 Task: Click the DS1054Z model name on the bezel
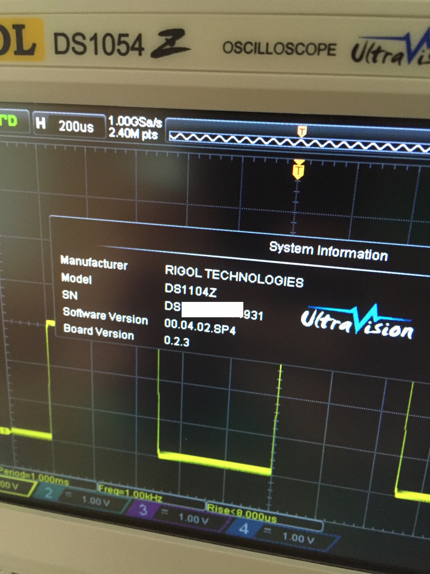click(121, 44)
